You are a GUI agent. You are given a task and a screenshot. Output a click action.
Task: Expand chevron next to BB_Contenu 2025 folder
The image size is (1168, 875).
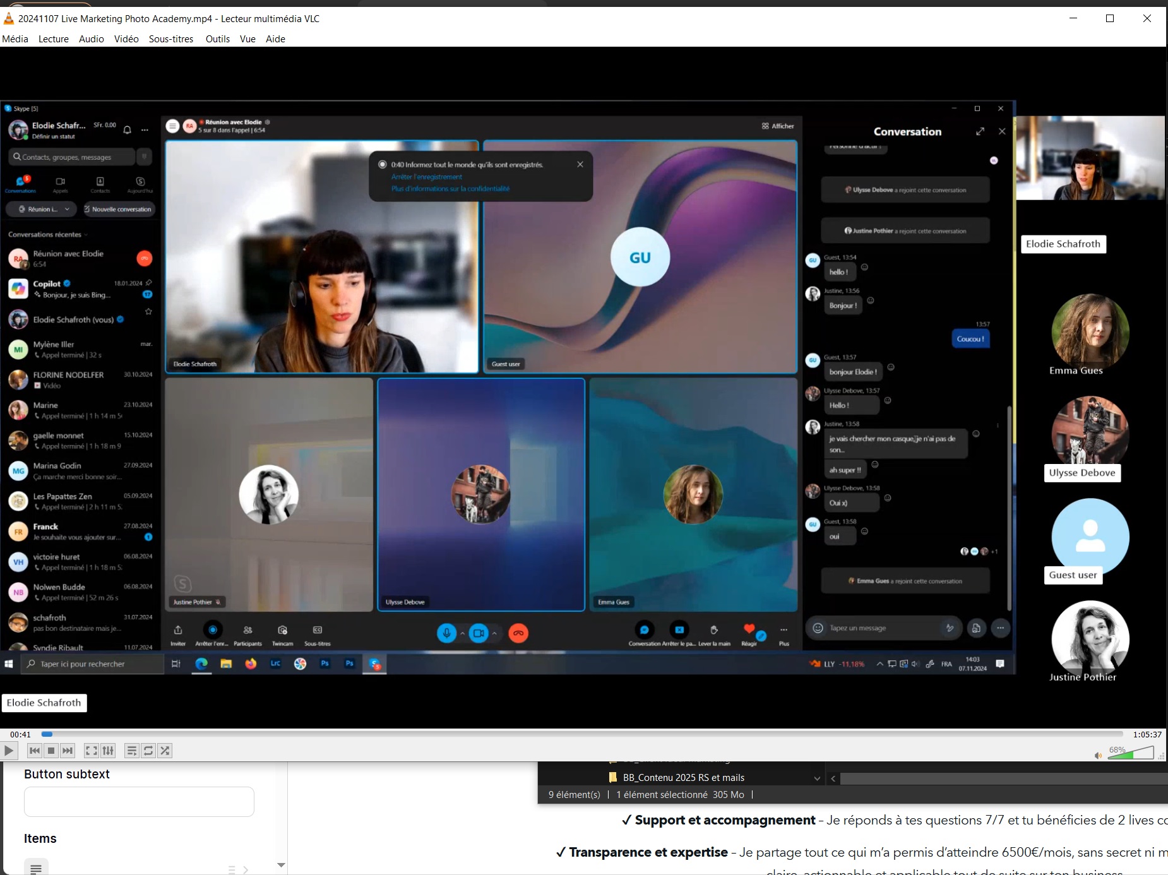(x=817, y=778)
